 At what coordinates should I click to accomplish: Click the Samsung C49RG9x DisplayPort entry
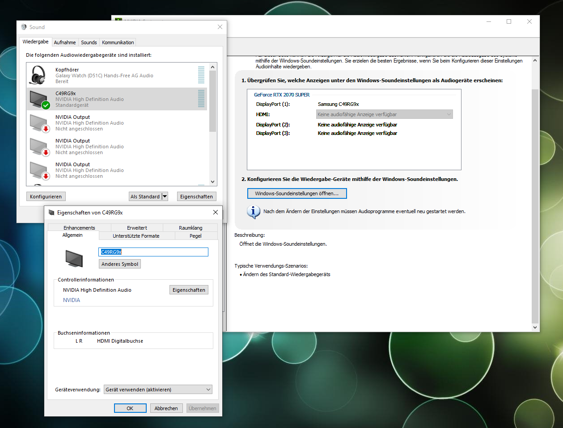339,104
